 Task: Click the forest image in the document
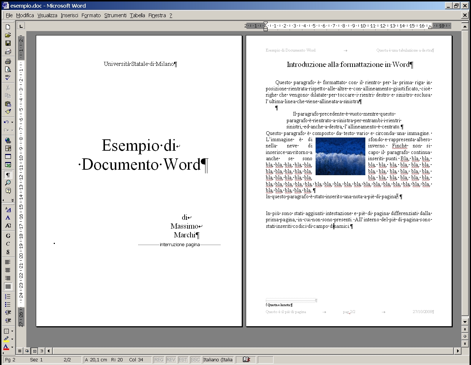tap(340, 156)
